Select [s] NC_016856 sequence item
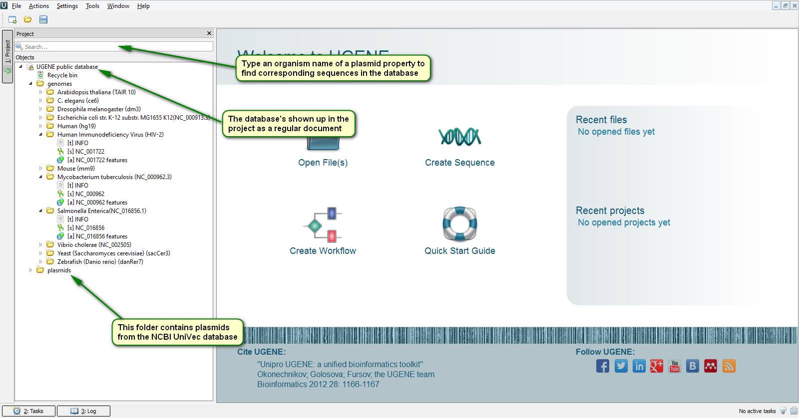The image size is (799, 418). point(86,228)
